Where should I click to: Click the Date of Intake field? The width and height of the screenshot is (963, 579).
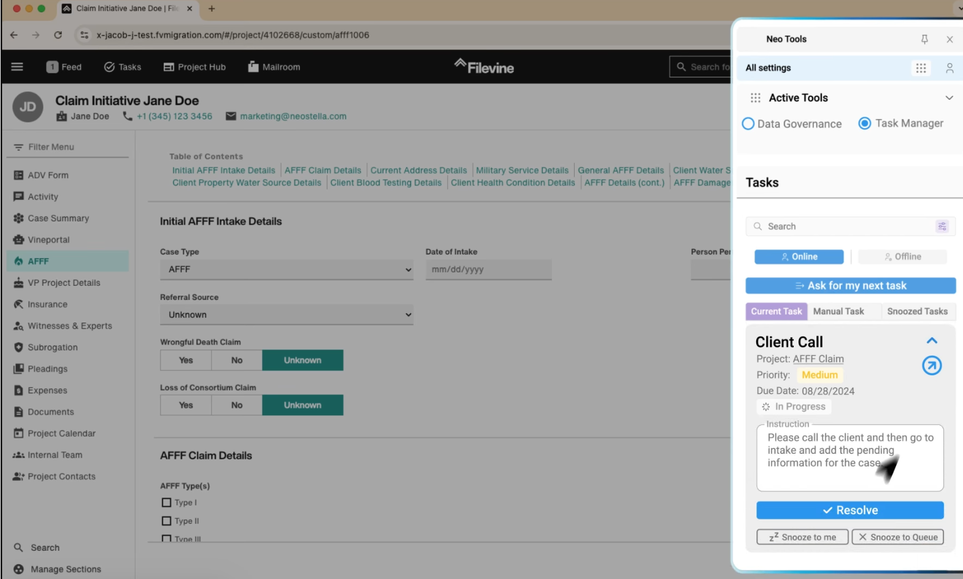(x=488, y=269)
